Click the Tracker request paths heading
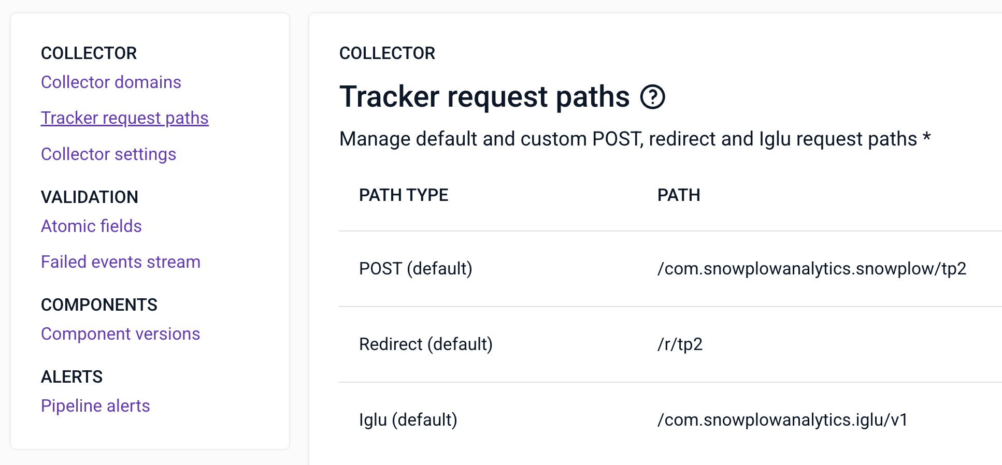Image resolution: width=1002 pixels, height=465 pixels. pyautogui.click(x=484, y=97)
